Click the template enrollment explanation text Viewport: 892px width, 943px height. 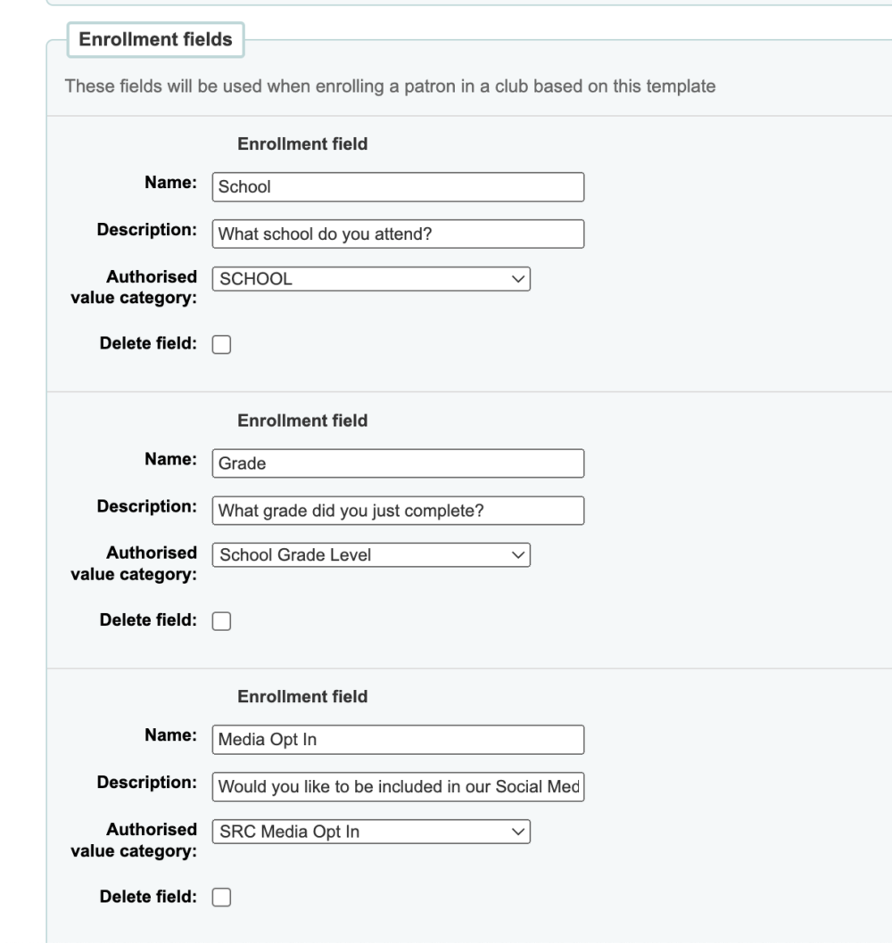(390, 86)
